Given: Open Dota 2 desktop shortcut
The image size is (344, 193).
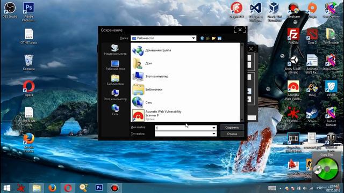Looking at the screenshot, I should (x=312, y=36).
